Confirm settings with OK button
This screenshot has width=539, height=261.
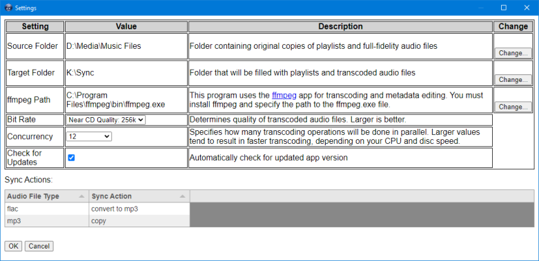point(13,246)
